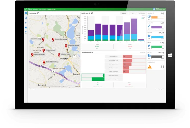Click the route 60 marker on map
This screenshot has width=190, height=128.
pos(74,56)
